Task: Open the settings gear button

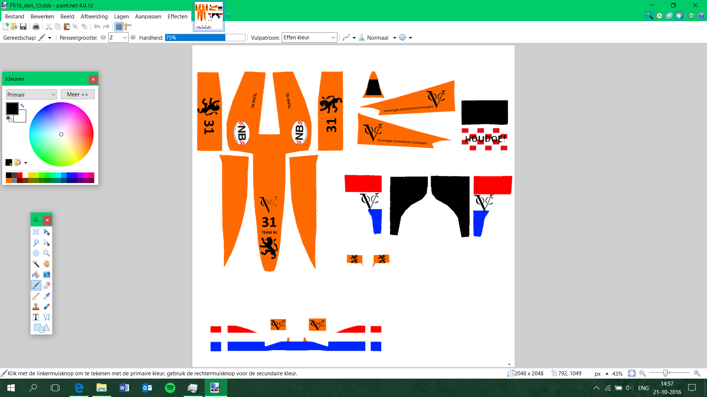Action: click(x=691, y=16)
